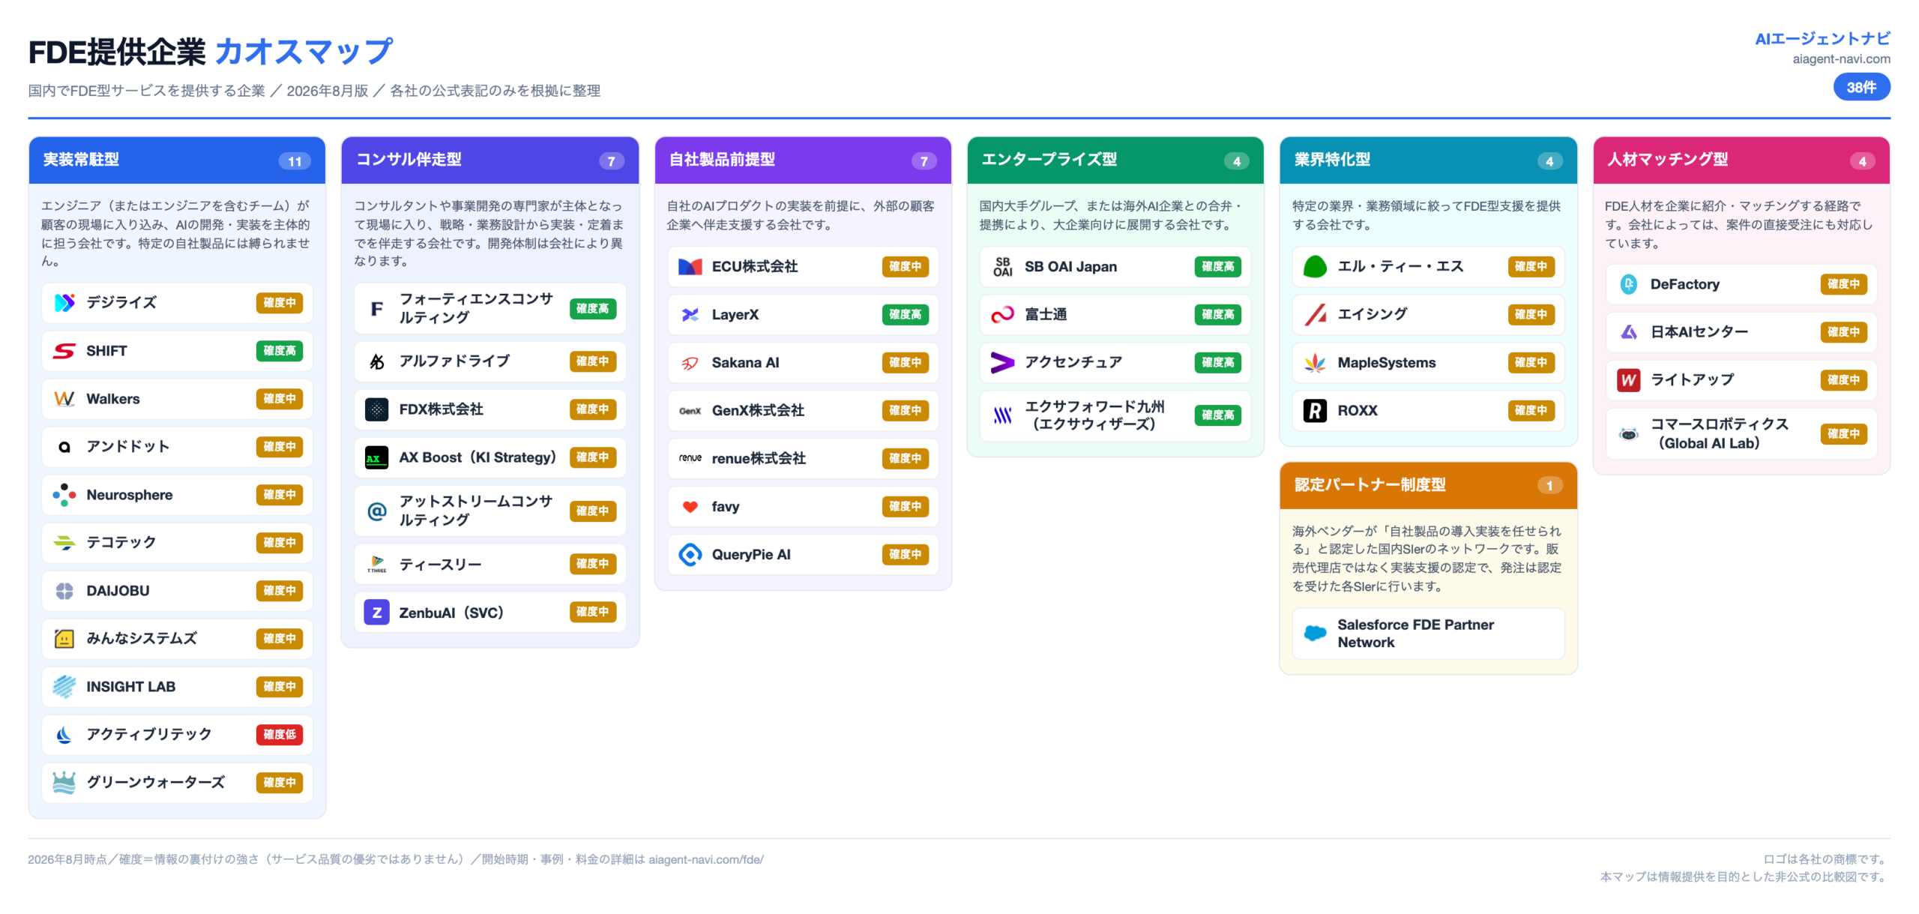Click the 確度中 badge on ROXX
Viewport: 1919px width, 914px height.
click(1531, 411)
